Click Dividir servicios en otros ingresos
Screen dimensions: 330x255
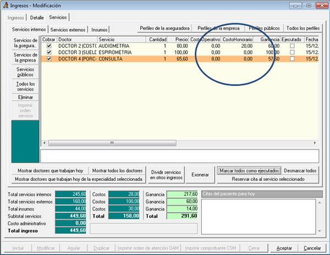pos(166,175)
